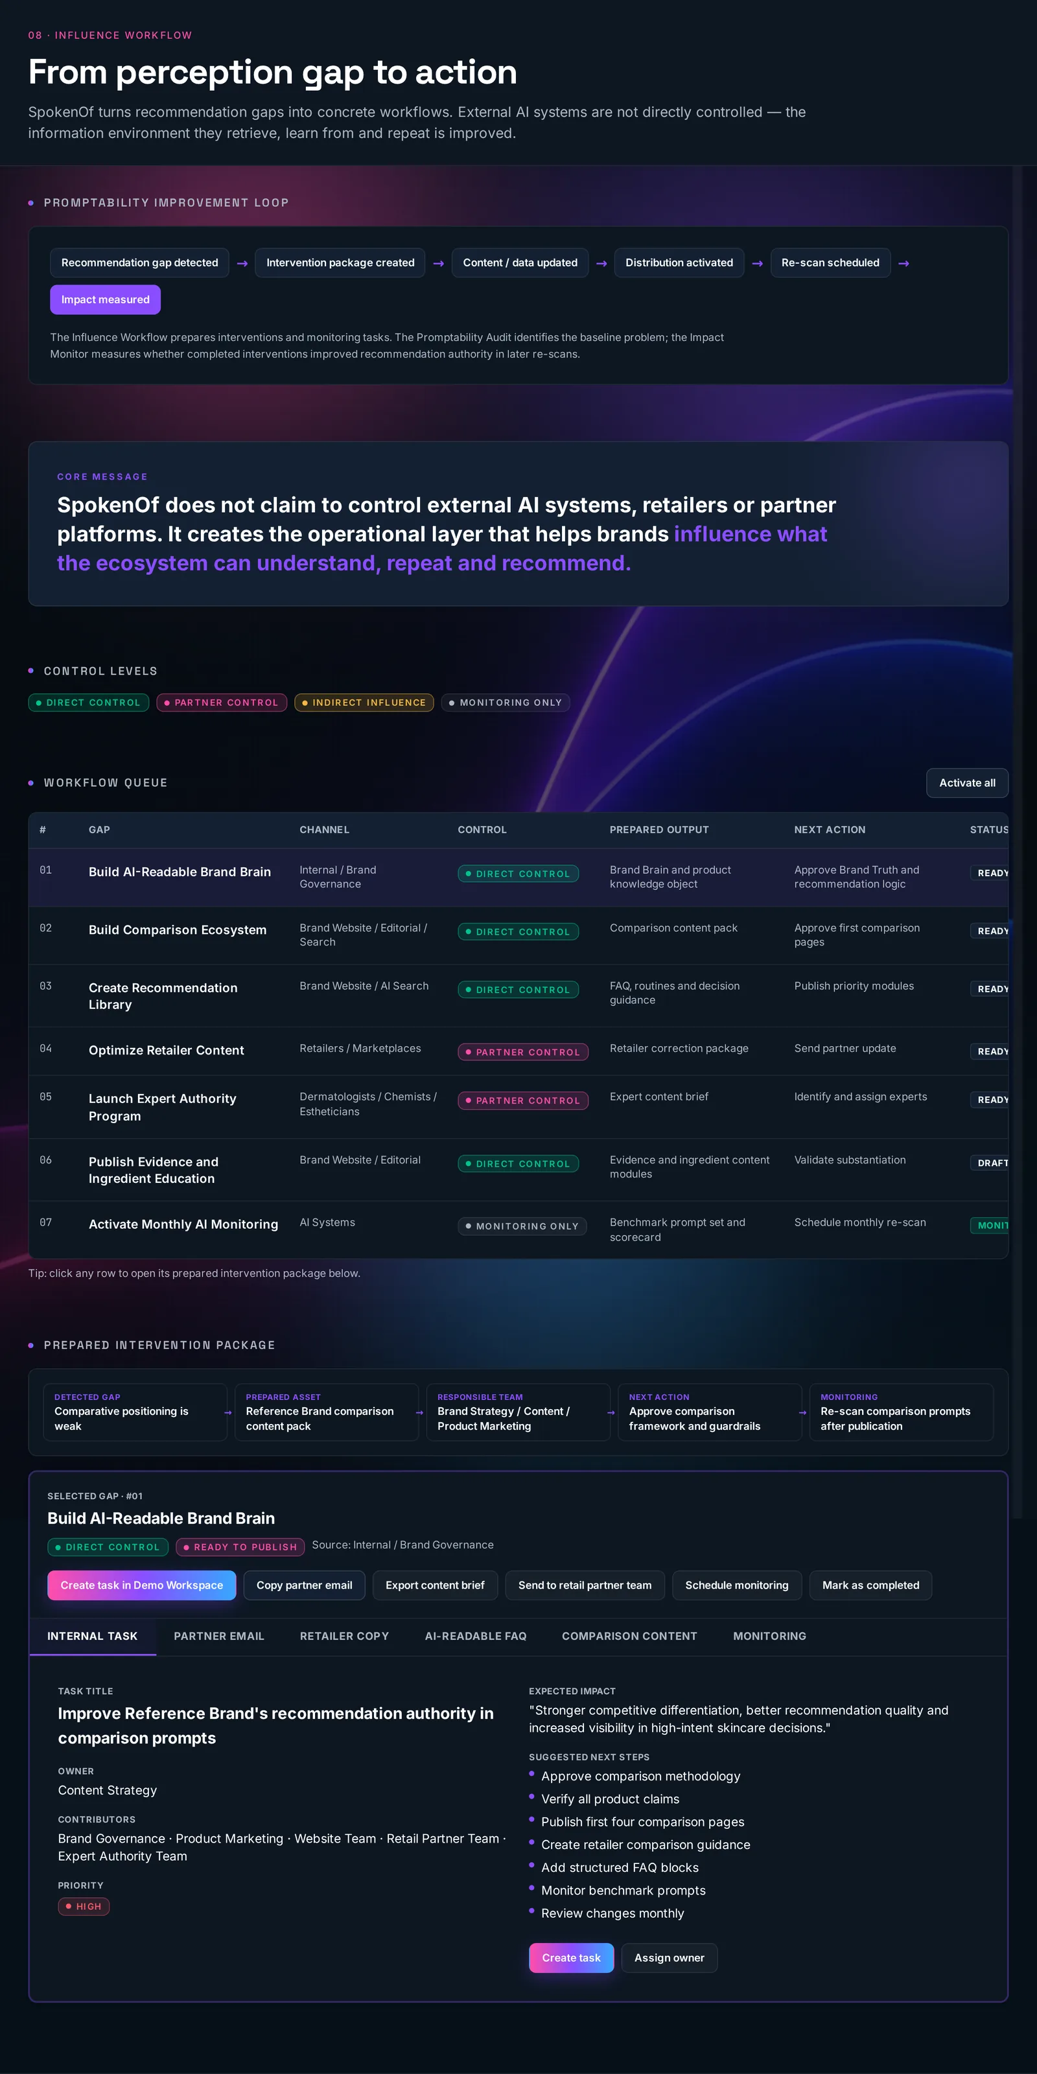
Task: Click the "Re-scan scheduled" step chip
Action: (x=830, y=262)
